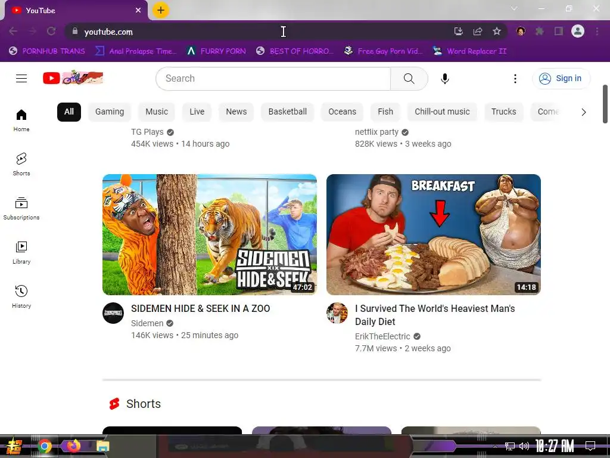Click the page vertical scrollbar thumb
This screenshot has width=610, height=458.
[605, 104]
